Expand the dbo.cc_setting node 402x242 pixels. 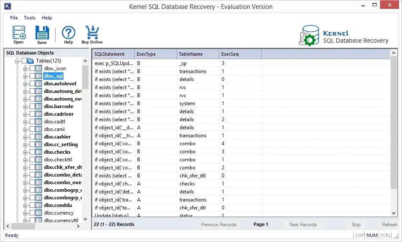coord(25,145)
